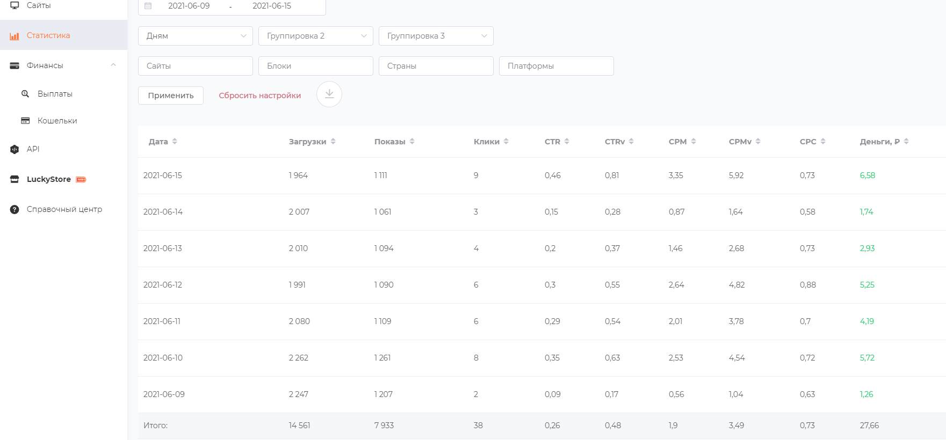Click the money value 5,25
946x440 pixels.
pos(867,285)
